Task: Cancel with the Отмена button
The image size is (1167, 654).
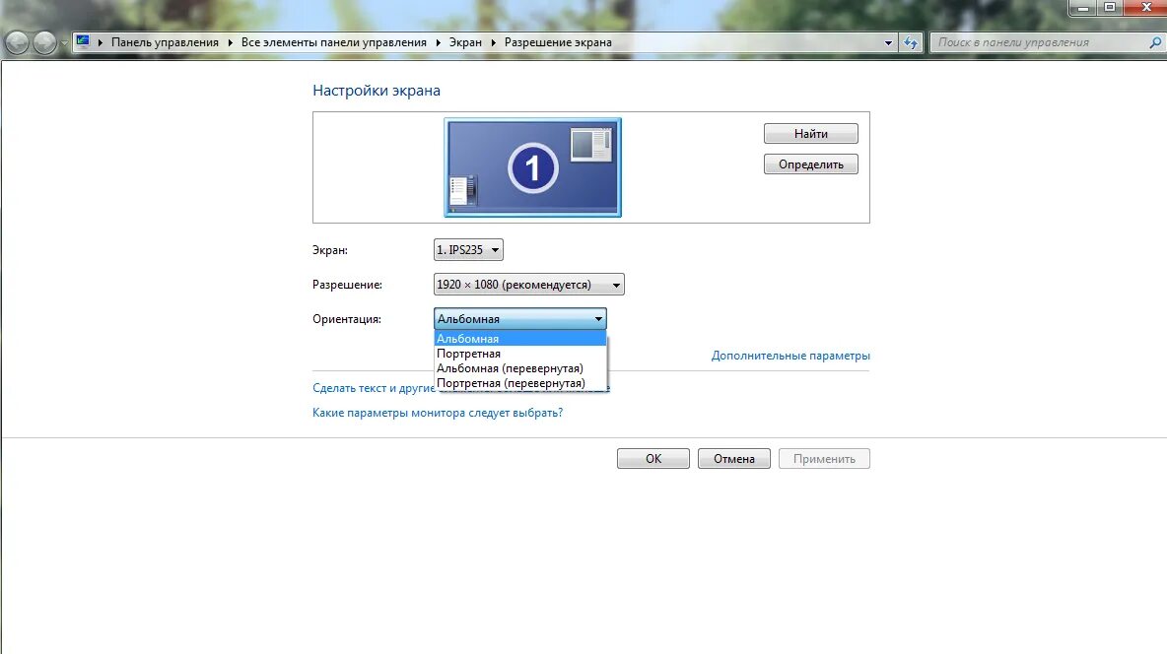Action: point(734,458)
